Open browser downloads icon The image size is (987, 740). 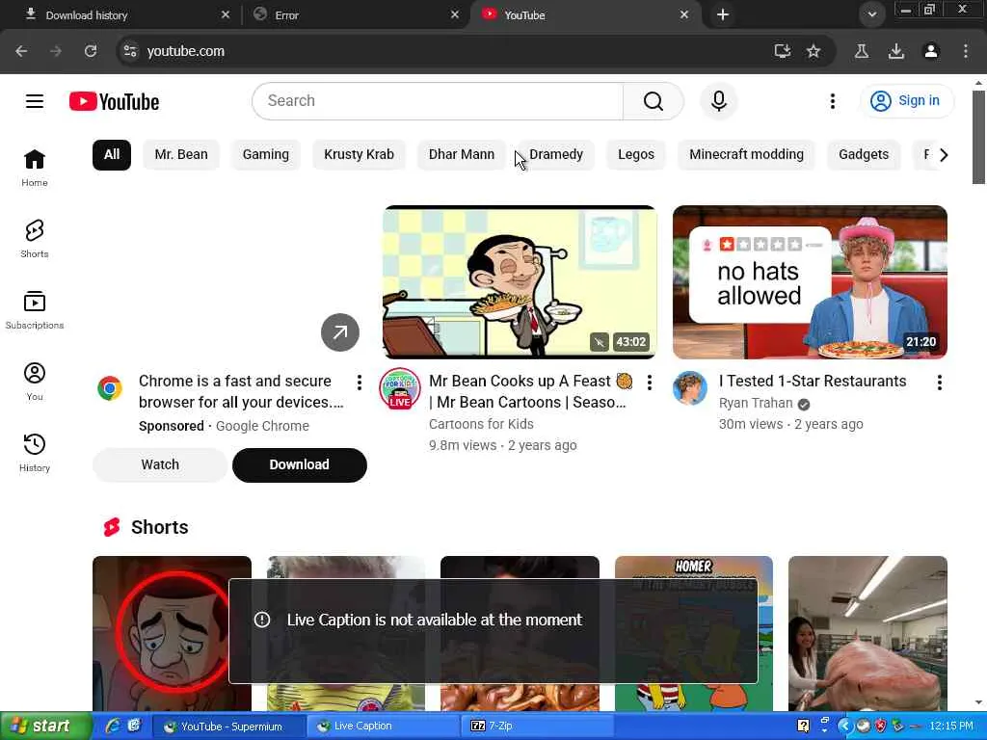[896, 51]
